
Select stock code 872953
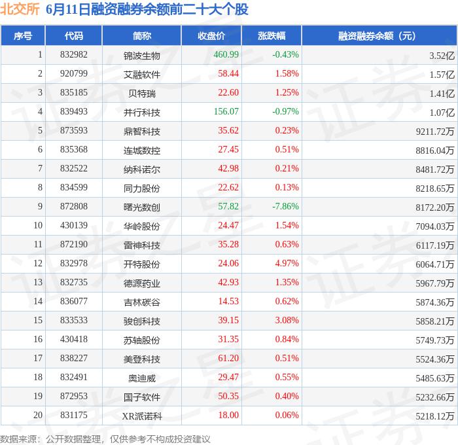click(x=73, y=397)
